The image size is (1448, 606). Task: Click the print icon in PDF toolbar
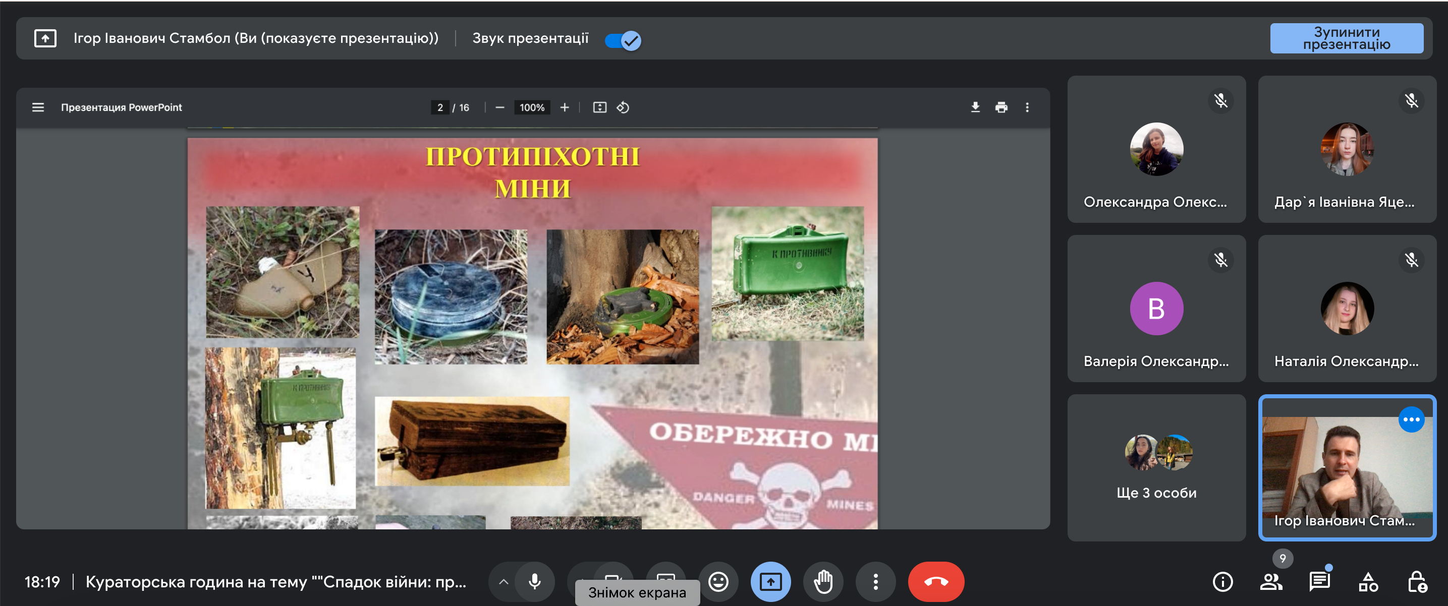coord(1001,107)
